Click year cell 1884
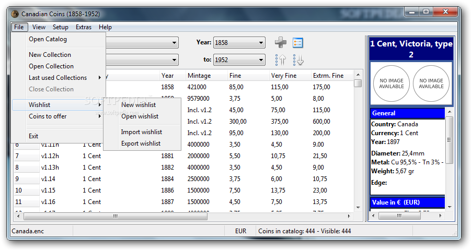This screenshot has height=251, width=472. [167, 179]
